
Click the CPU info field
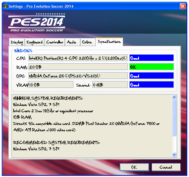pyautogui.click(x=78, y=58)
